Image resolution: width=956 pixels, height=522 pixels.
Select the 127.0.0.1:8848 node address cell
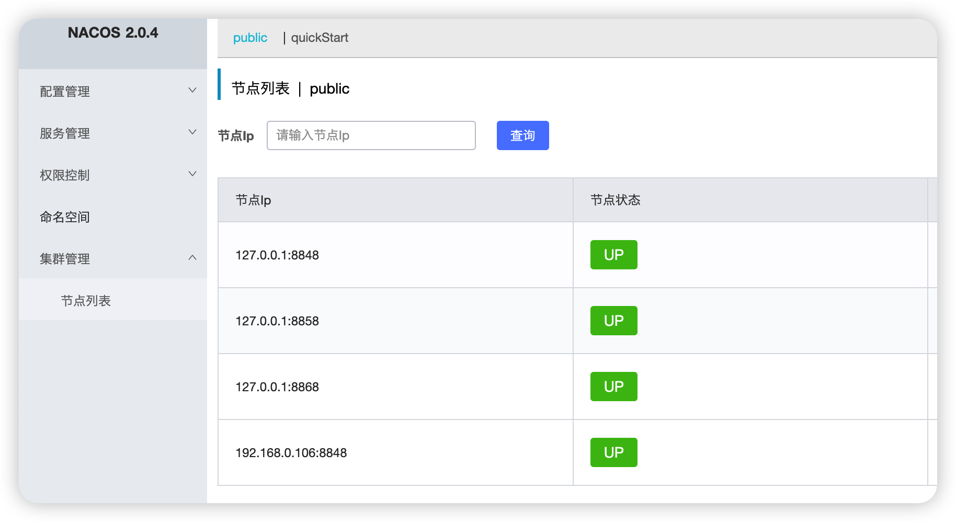pos(277,255)
